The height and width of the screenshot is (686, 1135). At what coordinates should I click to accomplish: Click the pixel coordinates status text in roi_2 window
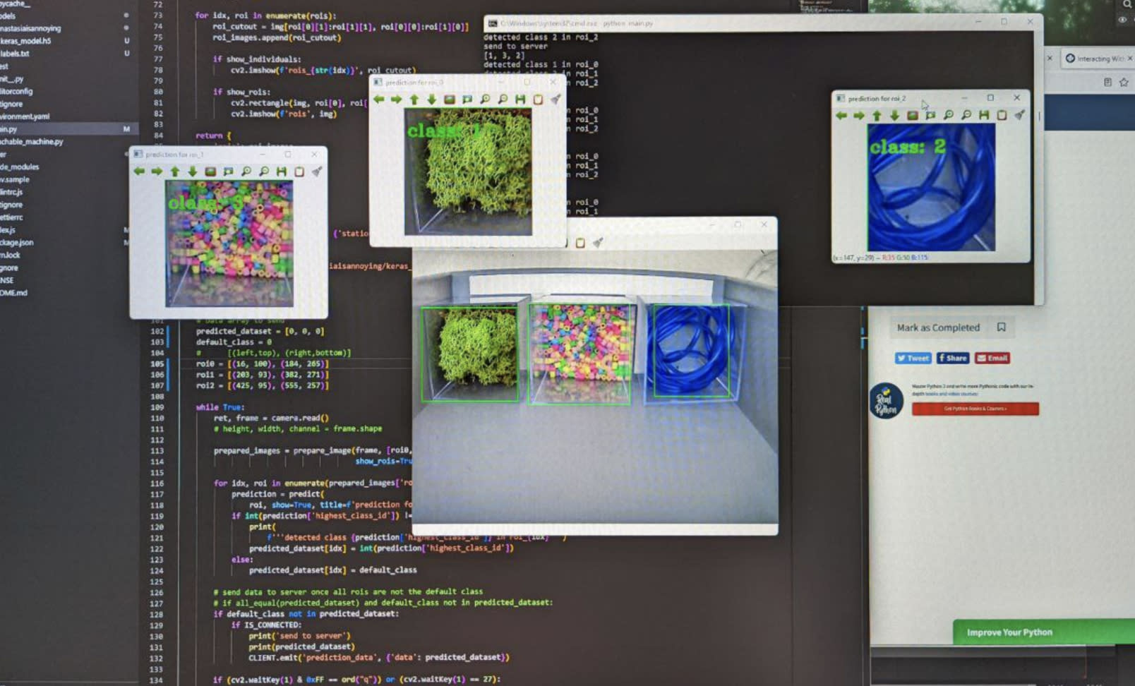880,258
